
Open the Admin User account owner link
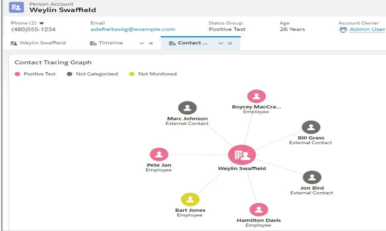[367, 30]
